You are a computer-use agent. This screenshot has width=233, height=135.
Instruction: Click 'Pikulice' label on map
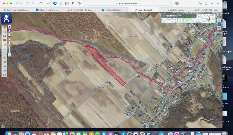point(107,85)
